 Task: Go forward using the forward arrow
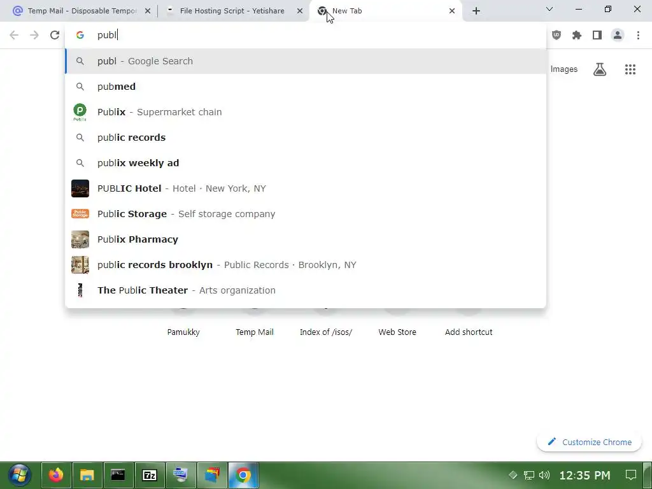coord(34,35)
